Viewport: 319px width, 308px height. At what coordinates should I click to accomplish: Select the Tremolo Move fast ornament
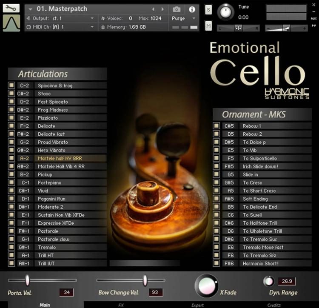click(276, 247)
